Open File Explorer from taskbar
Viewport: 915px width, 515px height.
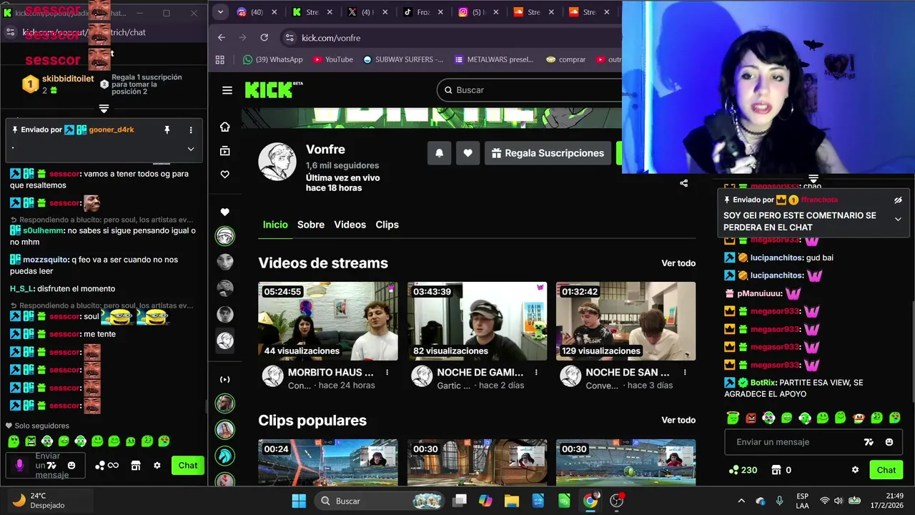coord(511,501)
